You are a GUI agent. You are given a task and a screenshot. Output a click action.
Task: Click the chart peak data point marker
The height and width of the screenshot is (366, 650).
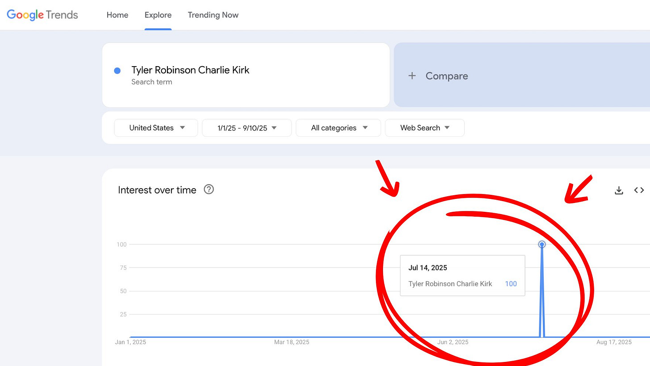[542, 244]
